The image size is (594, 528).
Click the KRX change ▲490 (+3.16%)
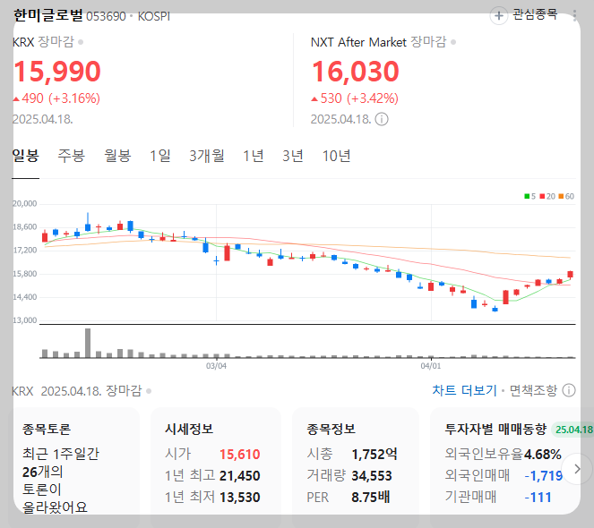coord(56,98)
